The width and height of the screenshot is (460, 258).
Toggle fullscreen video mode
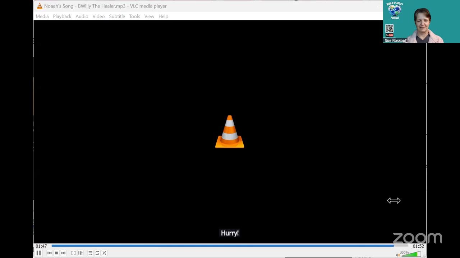click(73, 253)
